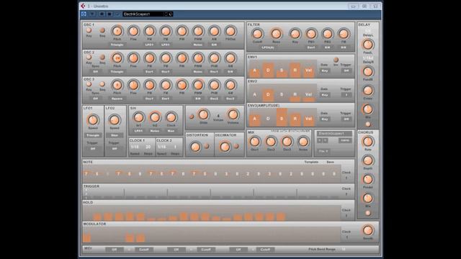Click the Glide knob
This screenshot has width=461, height=259.
pyautogui.click(x=203, y=115)
